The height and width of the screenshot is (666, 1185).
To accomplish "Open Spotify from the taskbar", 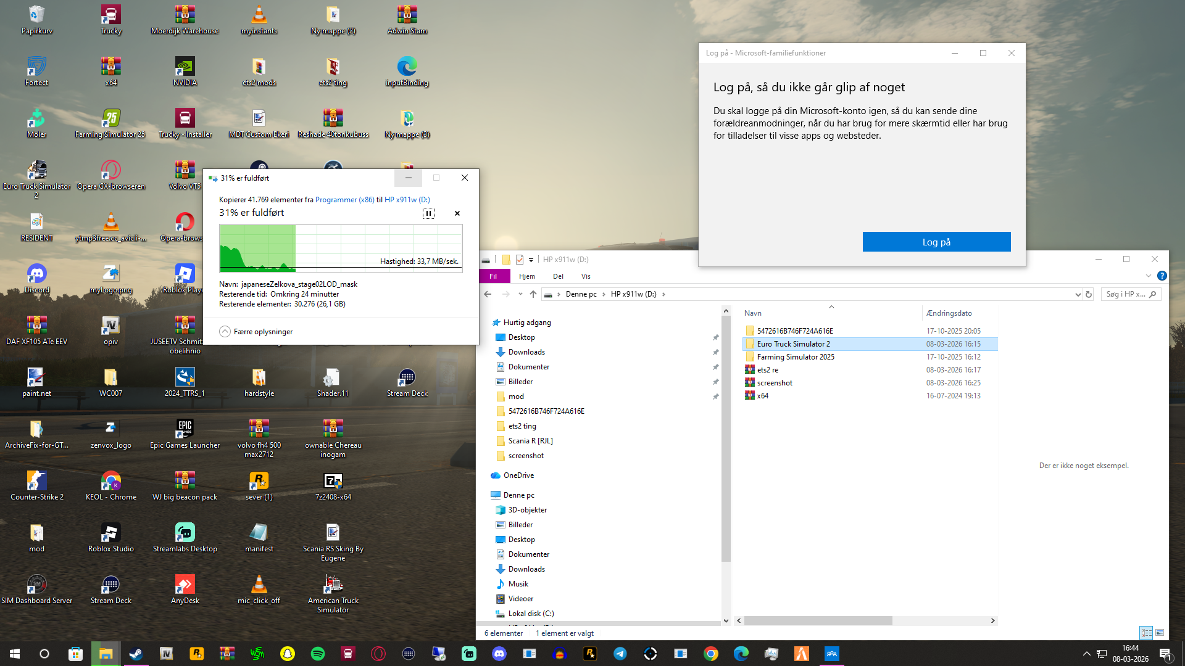I will pyautogui.click(x=318, y=654).
